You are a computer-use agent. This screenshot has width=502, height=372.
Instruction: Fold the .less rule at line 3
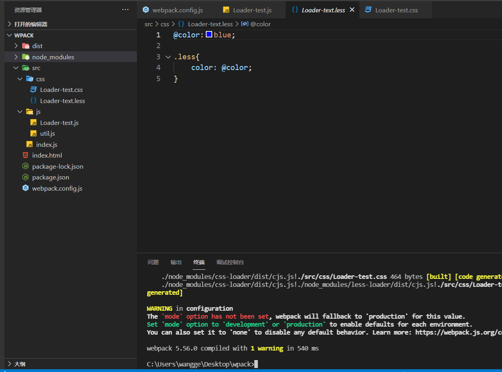[168, 57]
